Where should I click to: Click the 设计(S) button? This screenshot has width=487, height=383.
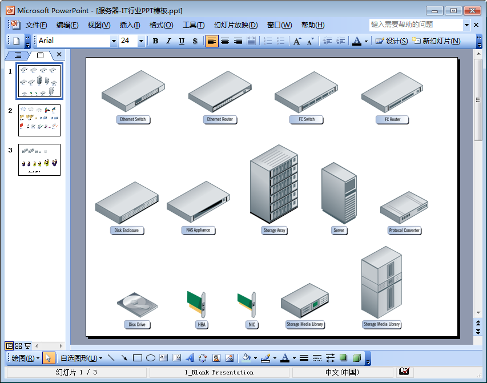pyautogui.click(x=392, y=41)
